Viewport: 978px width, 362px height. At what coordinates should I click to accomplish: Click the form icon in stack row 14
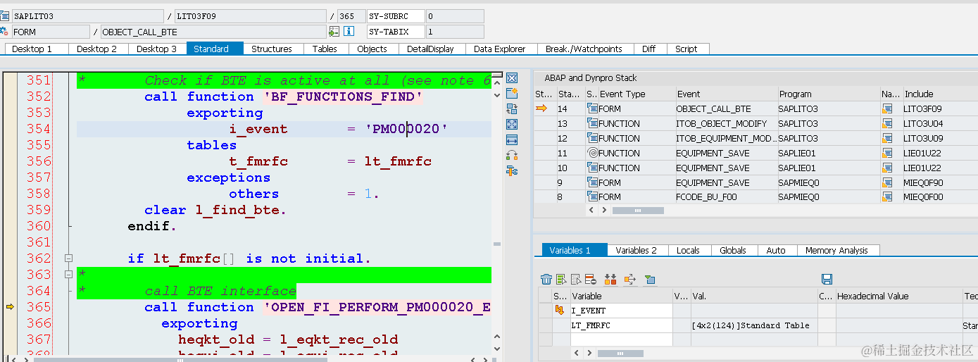[x=592, y=108]
